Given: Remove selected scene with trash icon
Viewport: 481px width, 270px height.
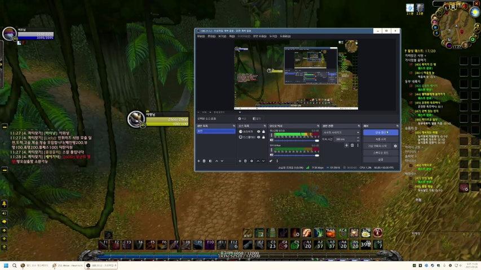Looking at the screenshot, I should click(x=204, y=161).
